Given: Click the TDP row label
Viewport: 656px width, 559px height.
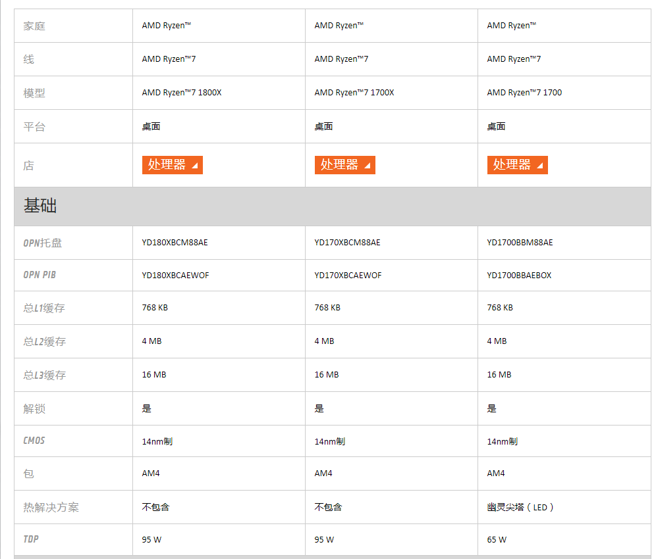Looking at the screenshot, I should pyautogui.click(x=31, y=539).
